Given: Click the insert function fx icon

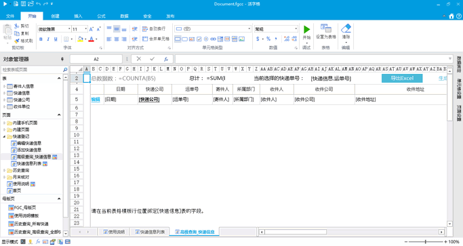Looking at the screenshot, I should tap(166, 59).
